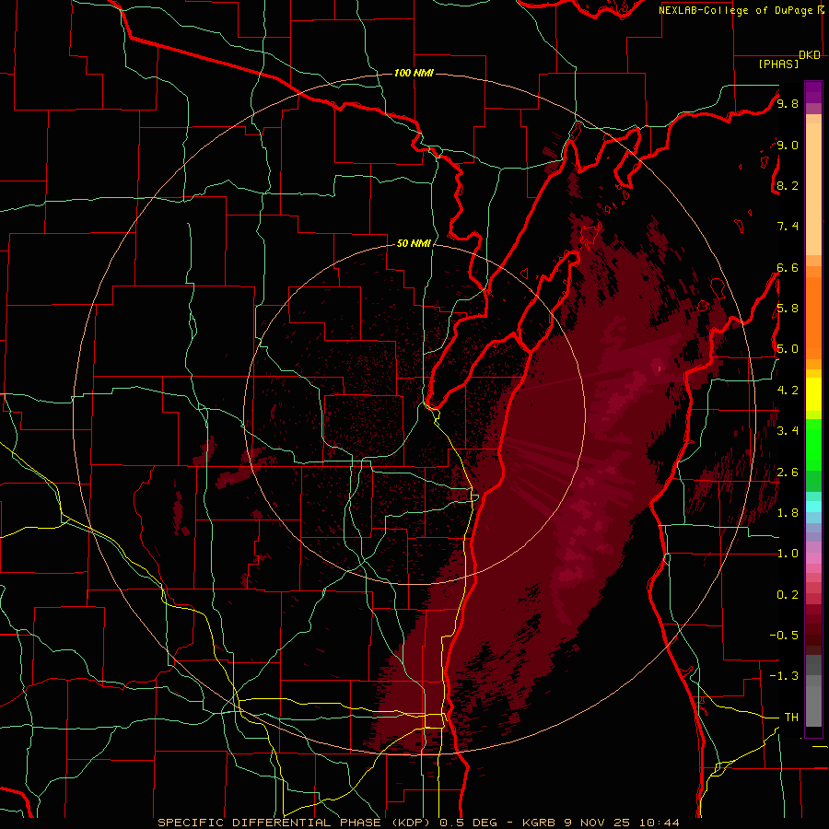Click the 2.6 value on the color scale
Viewport: 829px width, 829px height.
coord(788,472)
